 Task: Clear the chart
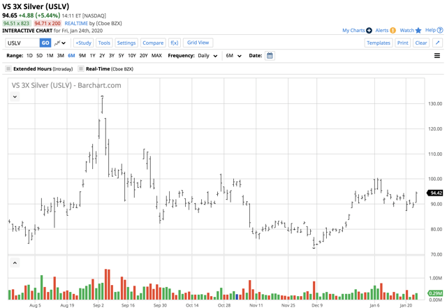[x=421, y=43]
